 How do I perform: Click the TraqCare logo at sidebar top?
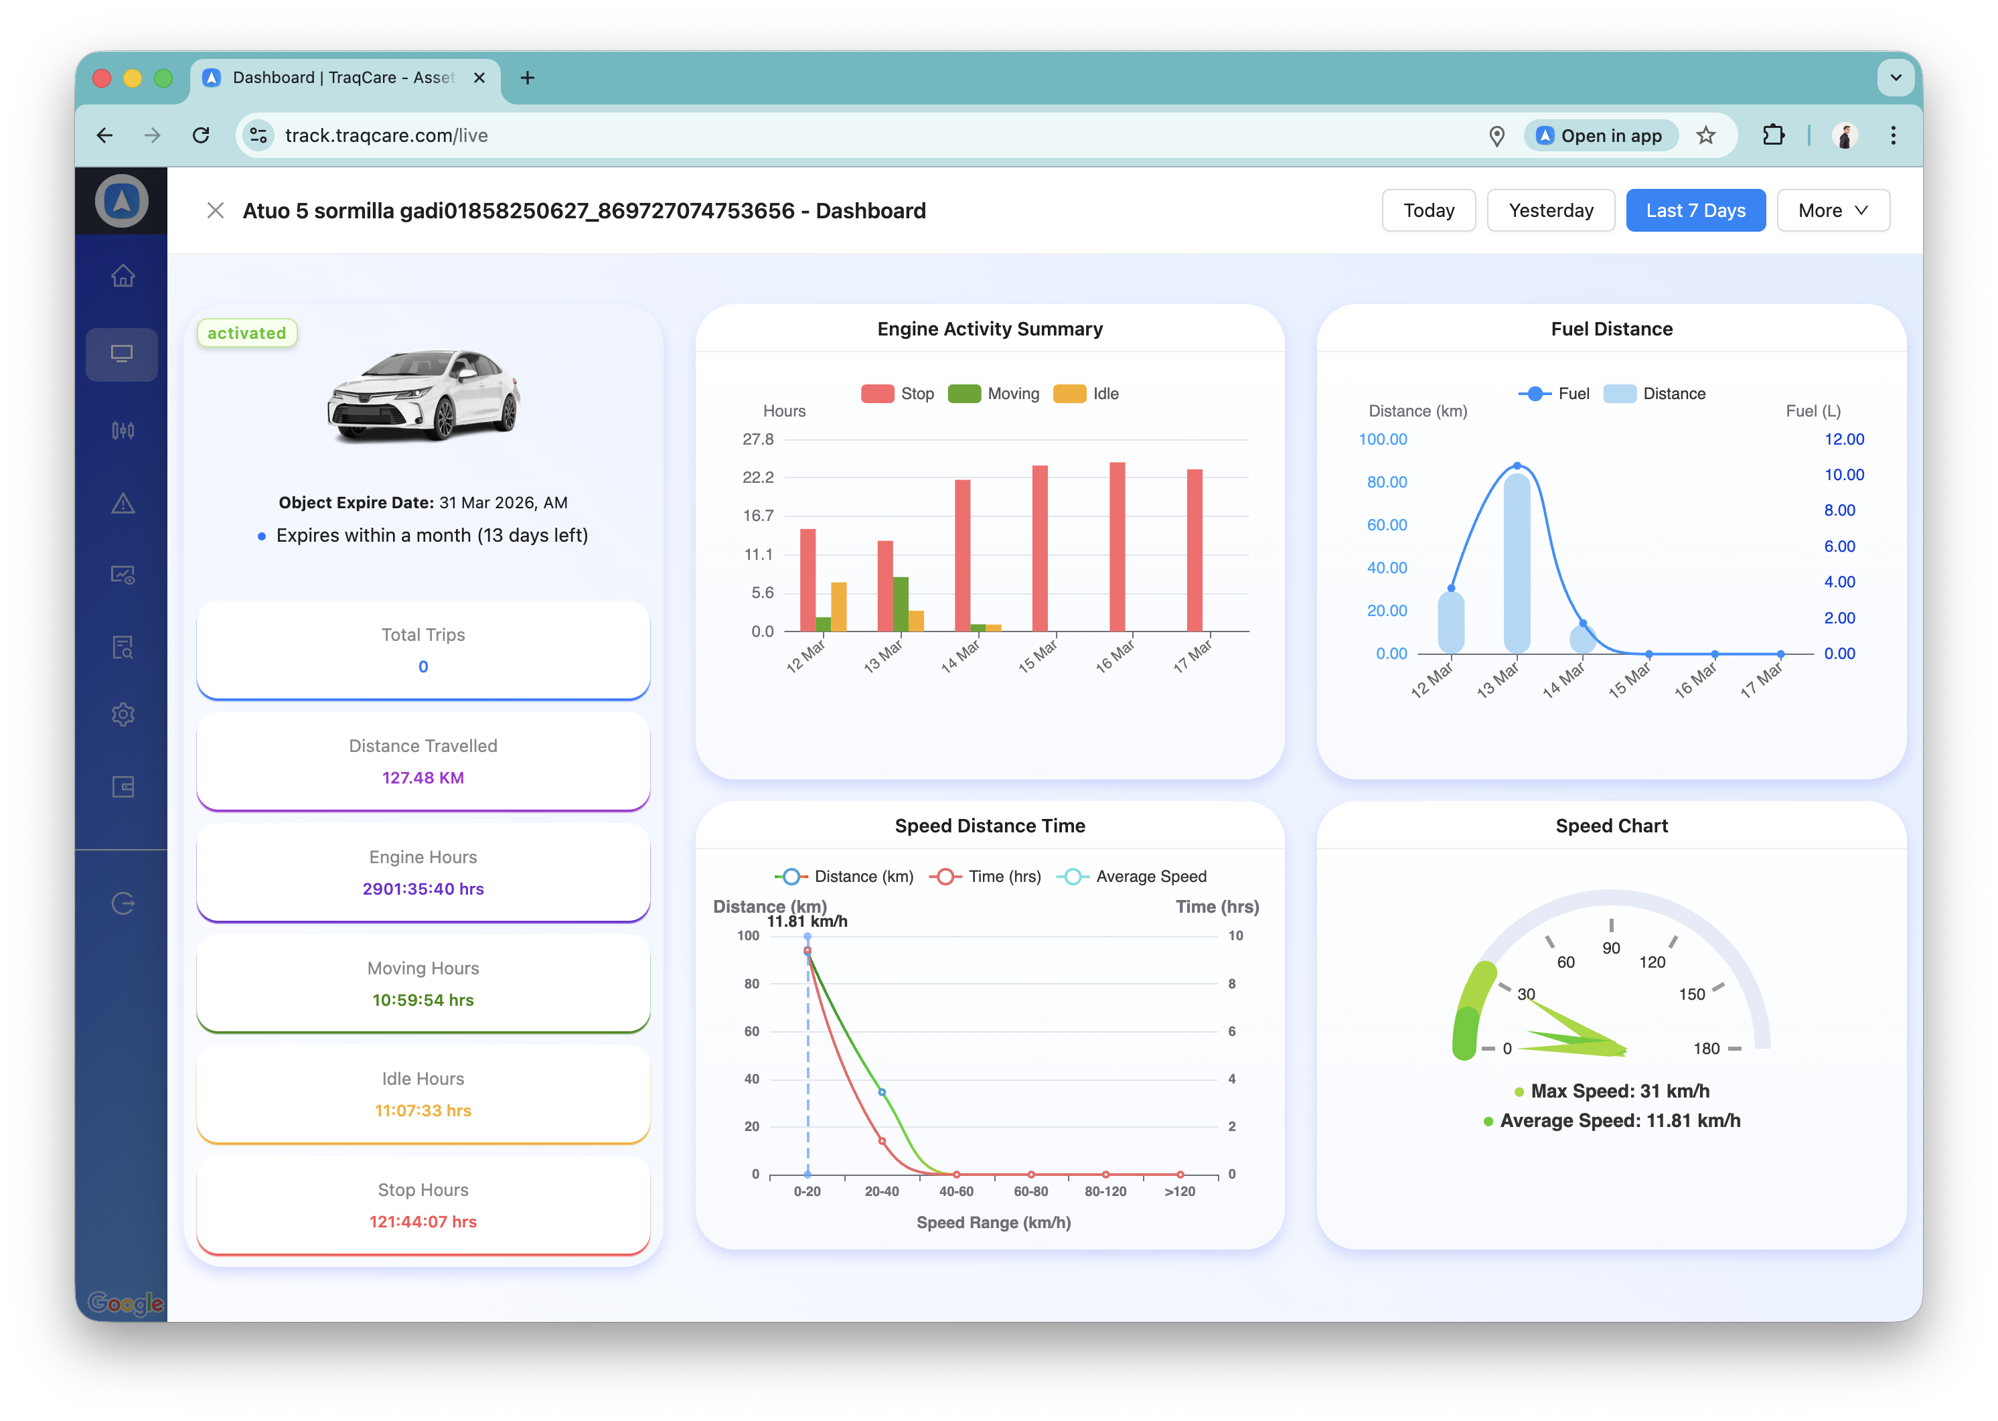coord(122,202)
